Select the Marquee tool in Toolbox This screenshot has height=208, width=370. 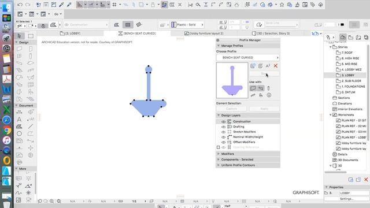click(x=31, y=36)
